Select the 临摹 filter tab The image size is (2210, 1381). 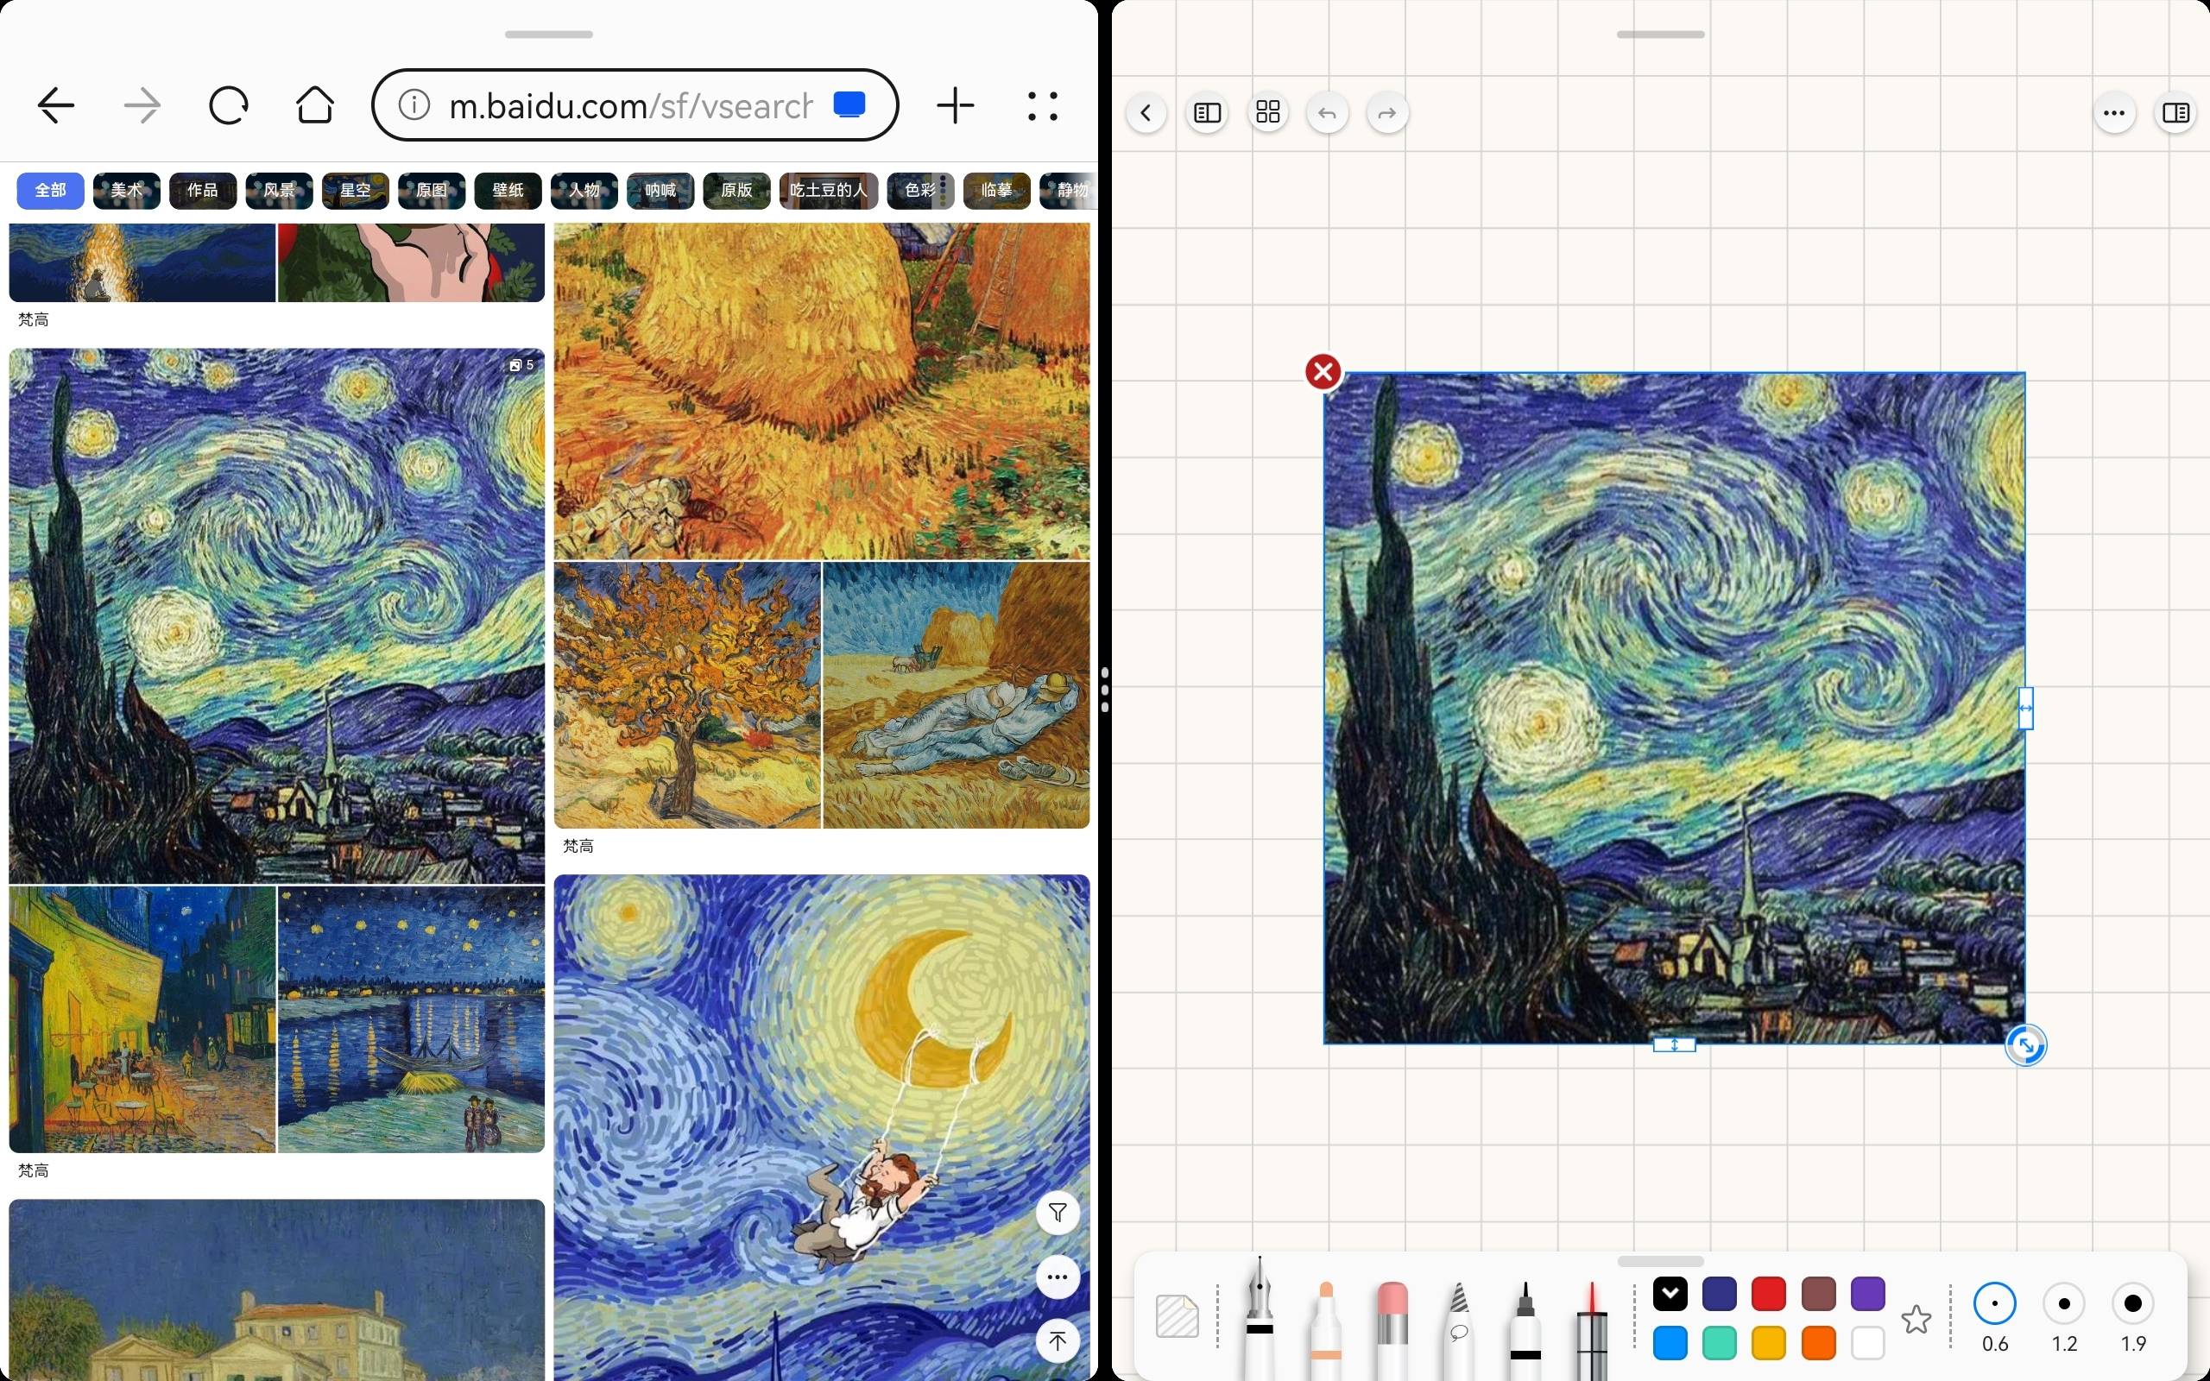click(996, 190)
